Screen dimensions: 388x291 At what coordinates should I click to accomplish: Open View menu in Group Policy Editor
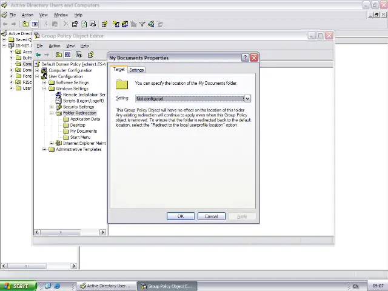click(70, 46)
